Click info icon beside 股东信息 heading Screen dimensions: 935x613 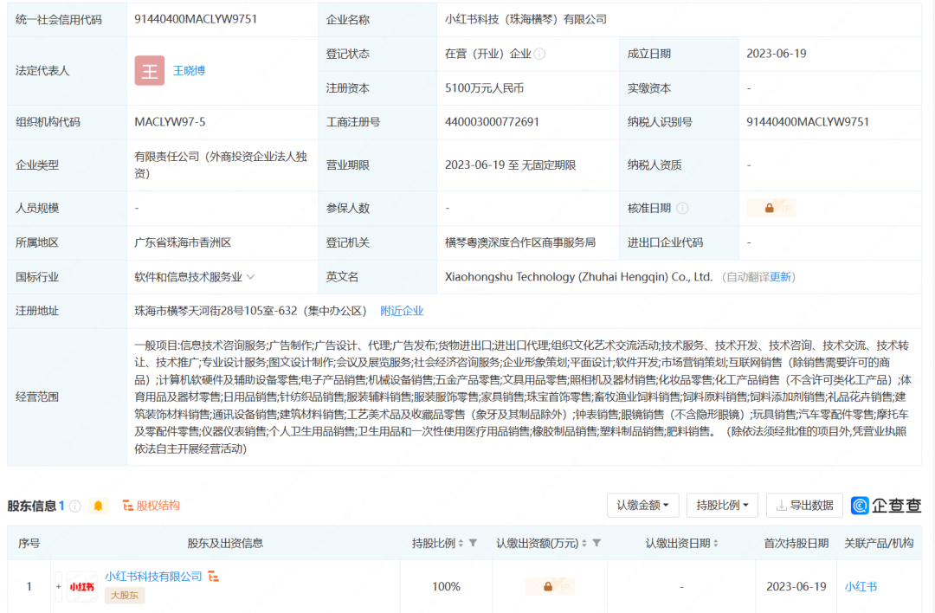75,507
